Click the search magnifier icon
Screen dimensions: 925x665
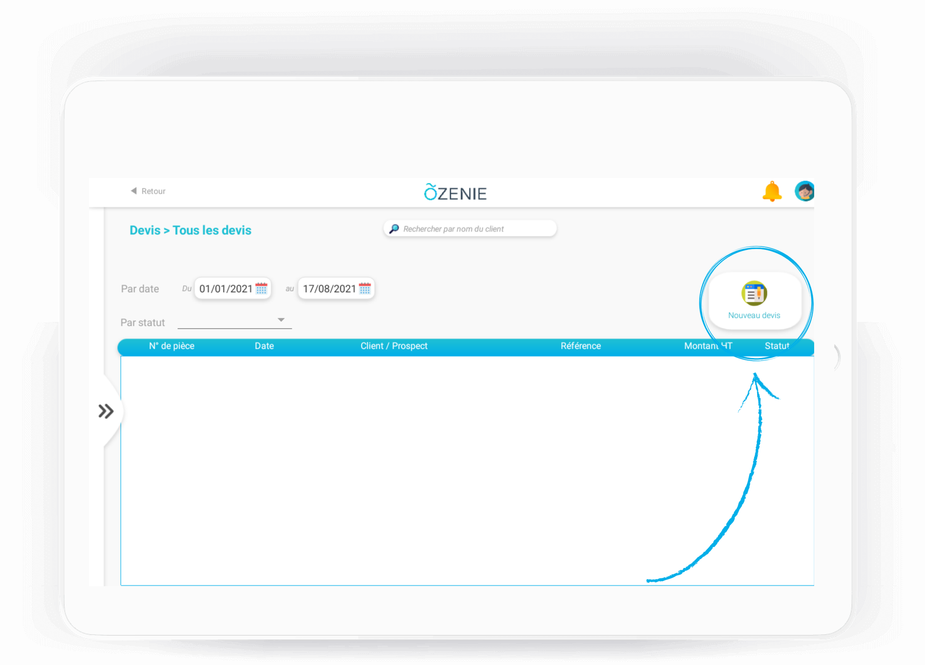click(x=394, y=229)
